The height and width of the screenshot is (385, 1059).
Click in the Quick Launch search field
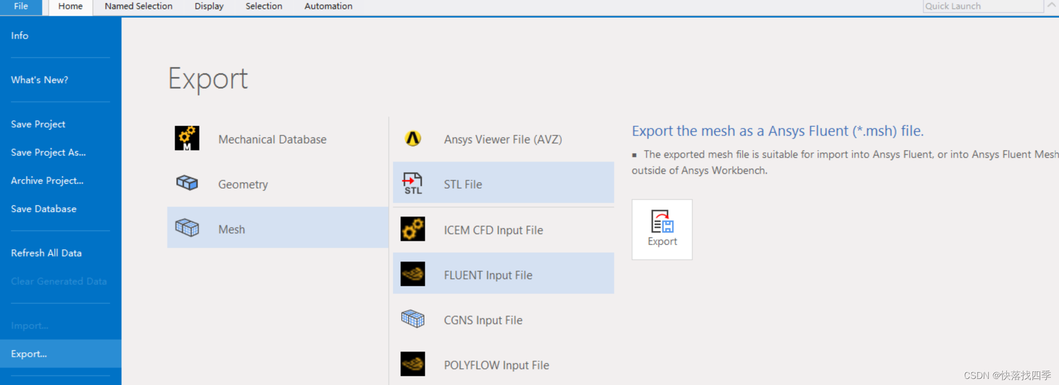coord(983,6)
